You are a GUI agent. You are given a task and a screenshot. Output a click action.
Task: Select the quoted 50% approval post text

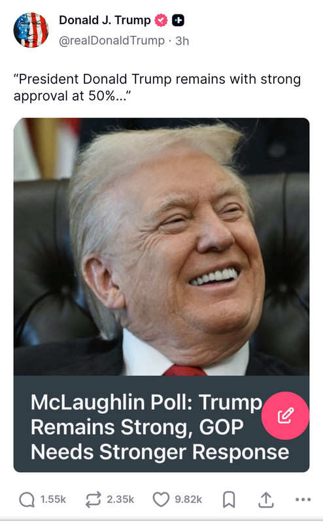point(157,88)
